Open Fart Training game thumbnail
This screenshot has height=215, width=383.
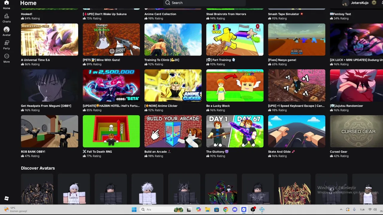point(235,39)
